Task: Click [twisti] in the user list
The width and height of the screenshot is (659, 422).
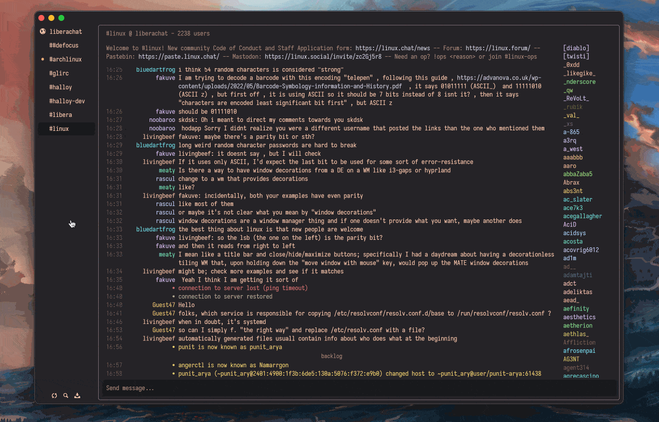Action: tap(576, 57)
